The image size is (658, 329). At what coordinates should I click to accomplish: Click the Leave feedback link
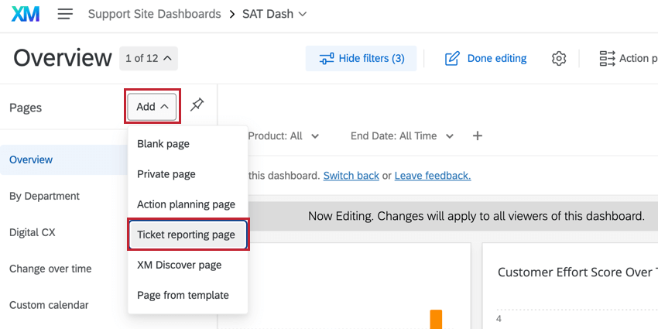432,176
